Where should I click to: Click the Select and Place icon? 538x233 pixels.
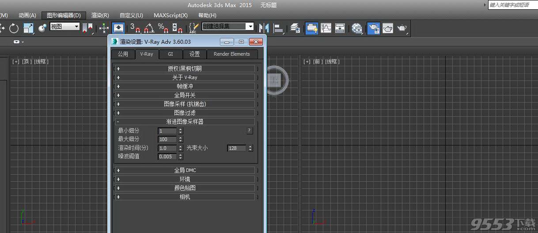42,28
